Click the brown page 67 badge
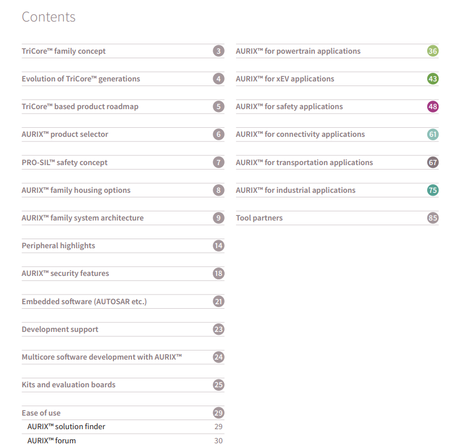 pos(433,163)
